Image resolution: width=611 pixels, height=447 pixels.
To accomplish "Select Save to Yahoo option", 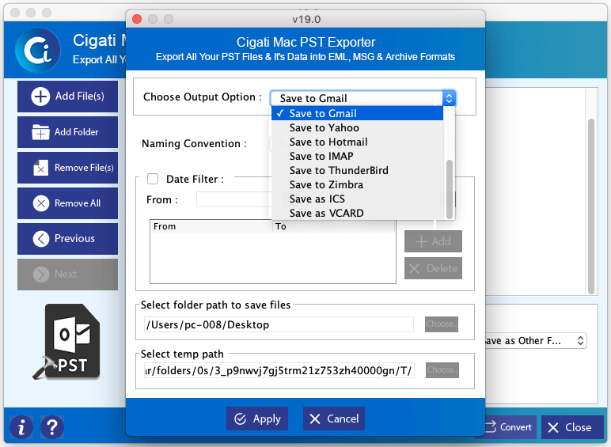I will [x=357, y=127].
